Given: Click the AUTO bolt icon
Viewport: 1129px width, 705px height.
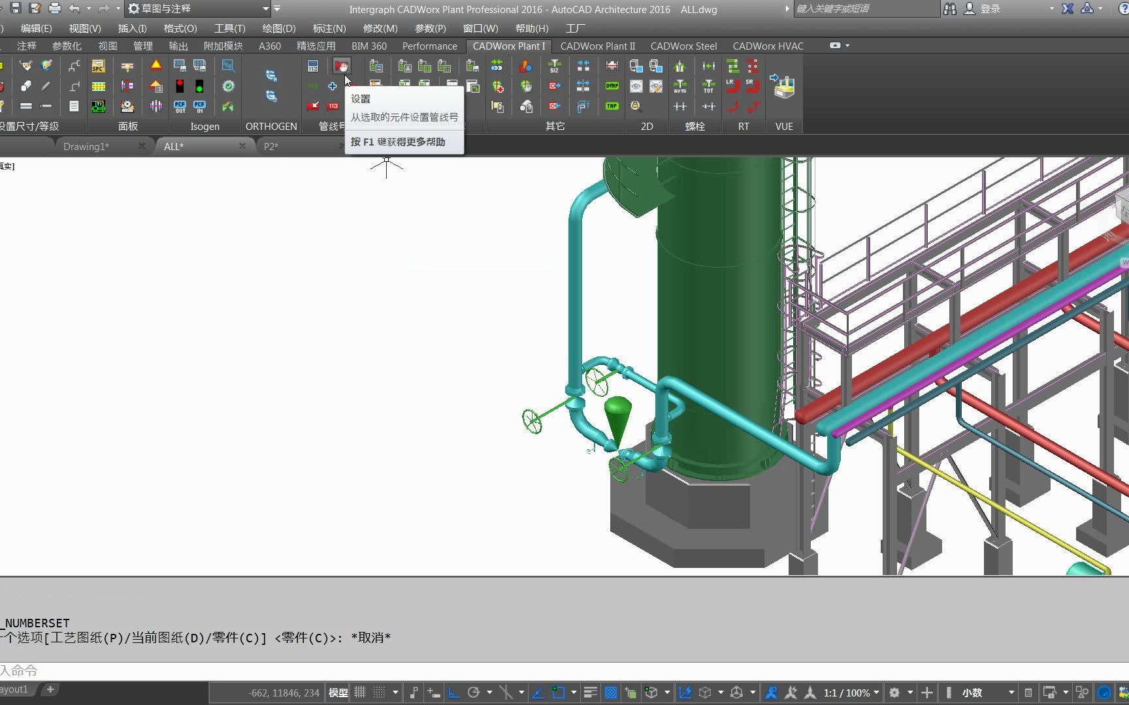Looking at the screenshot, I should [680, 86].
